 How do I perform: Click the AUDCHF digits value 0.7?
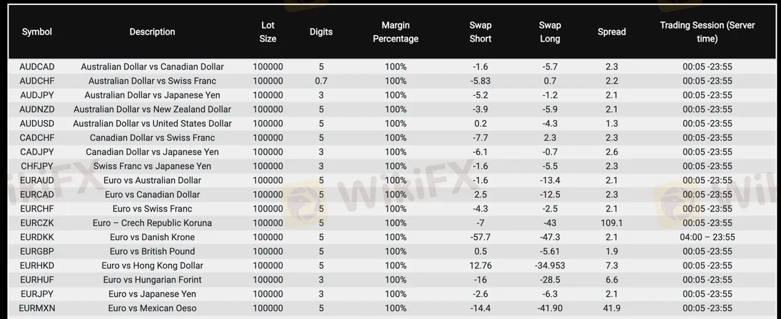[321, 81]
